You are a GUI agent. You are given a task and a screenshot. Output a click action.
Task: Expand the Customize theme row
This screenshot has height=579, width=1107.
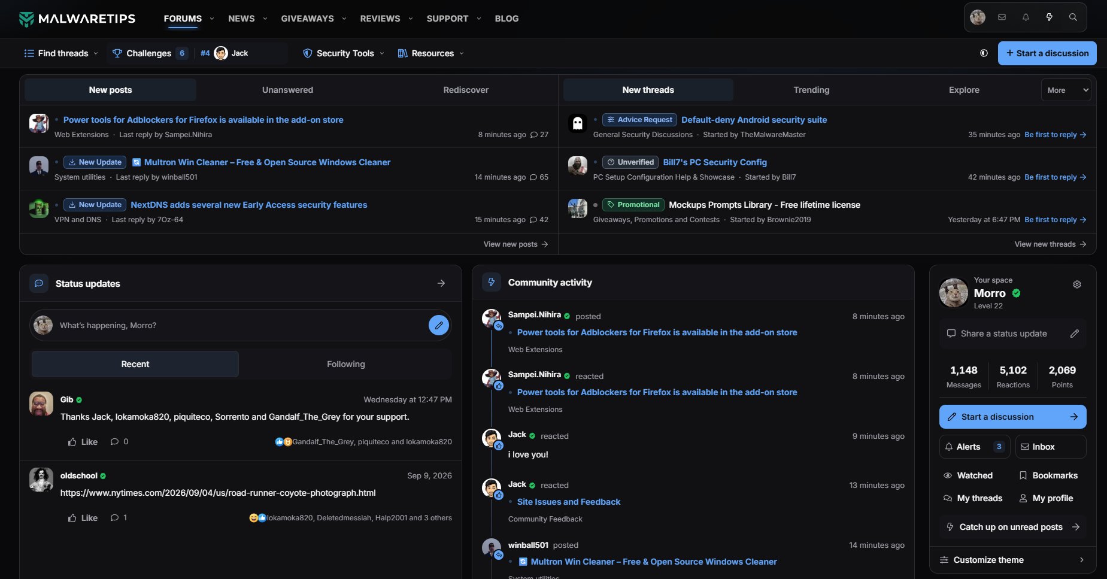1012,560
